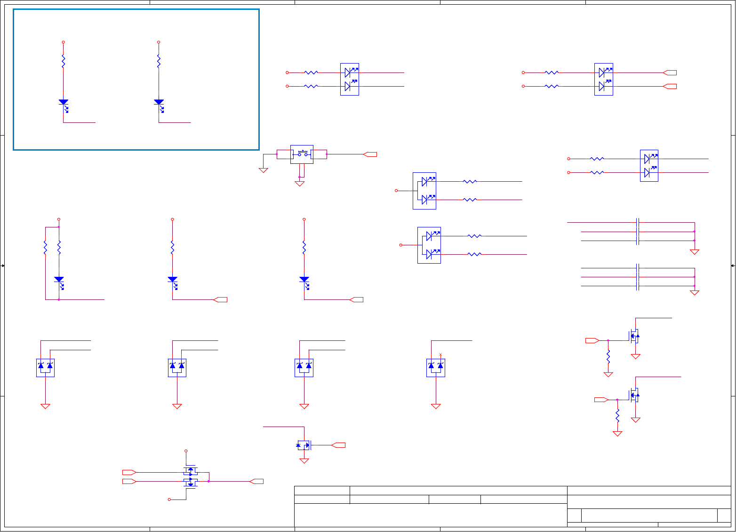
Task: Select the upper three-capacitor bank
Action: [638, 232]
